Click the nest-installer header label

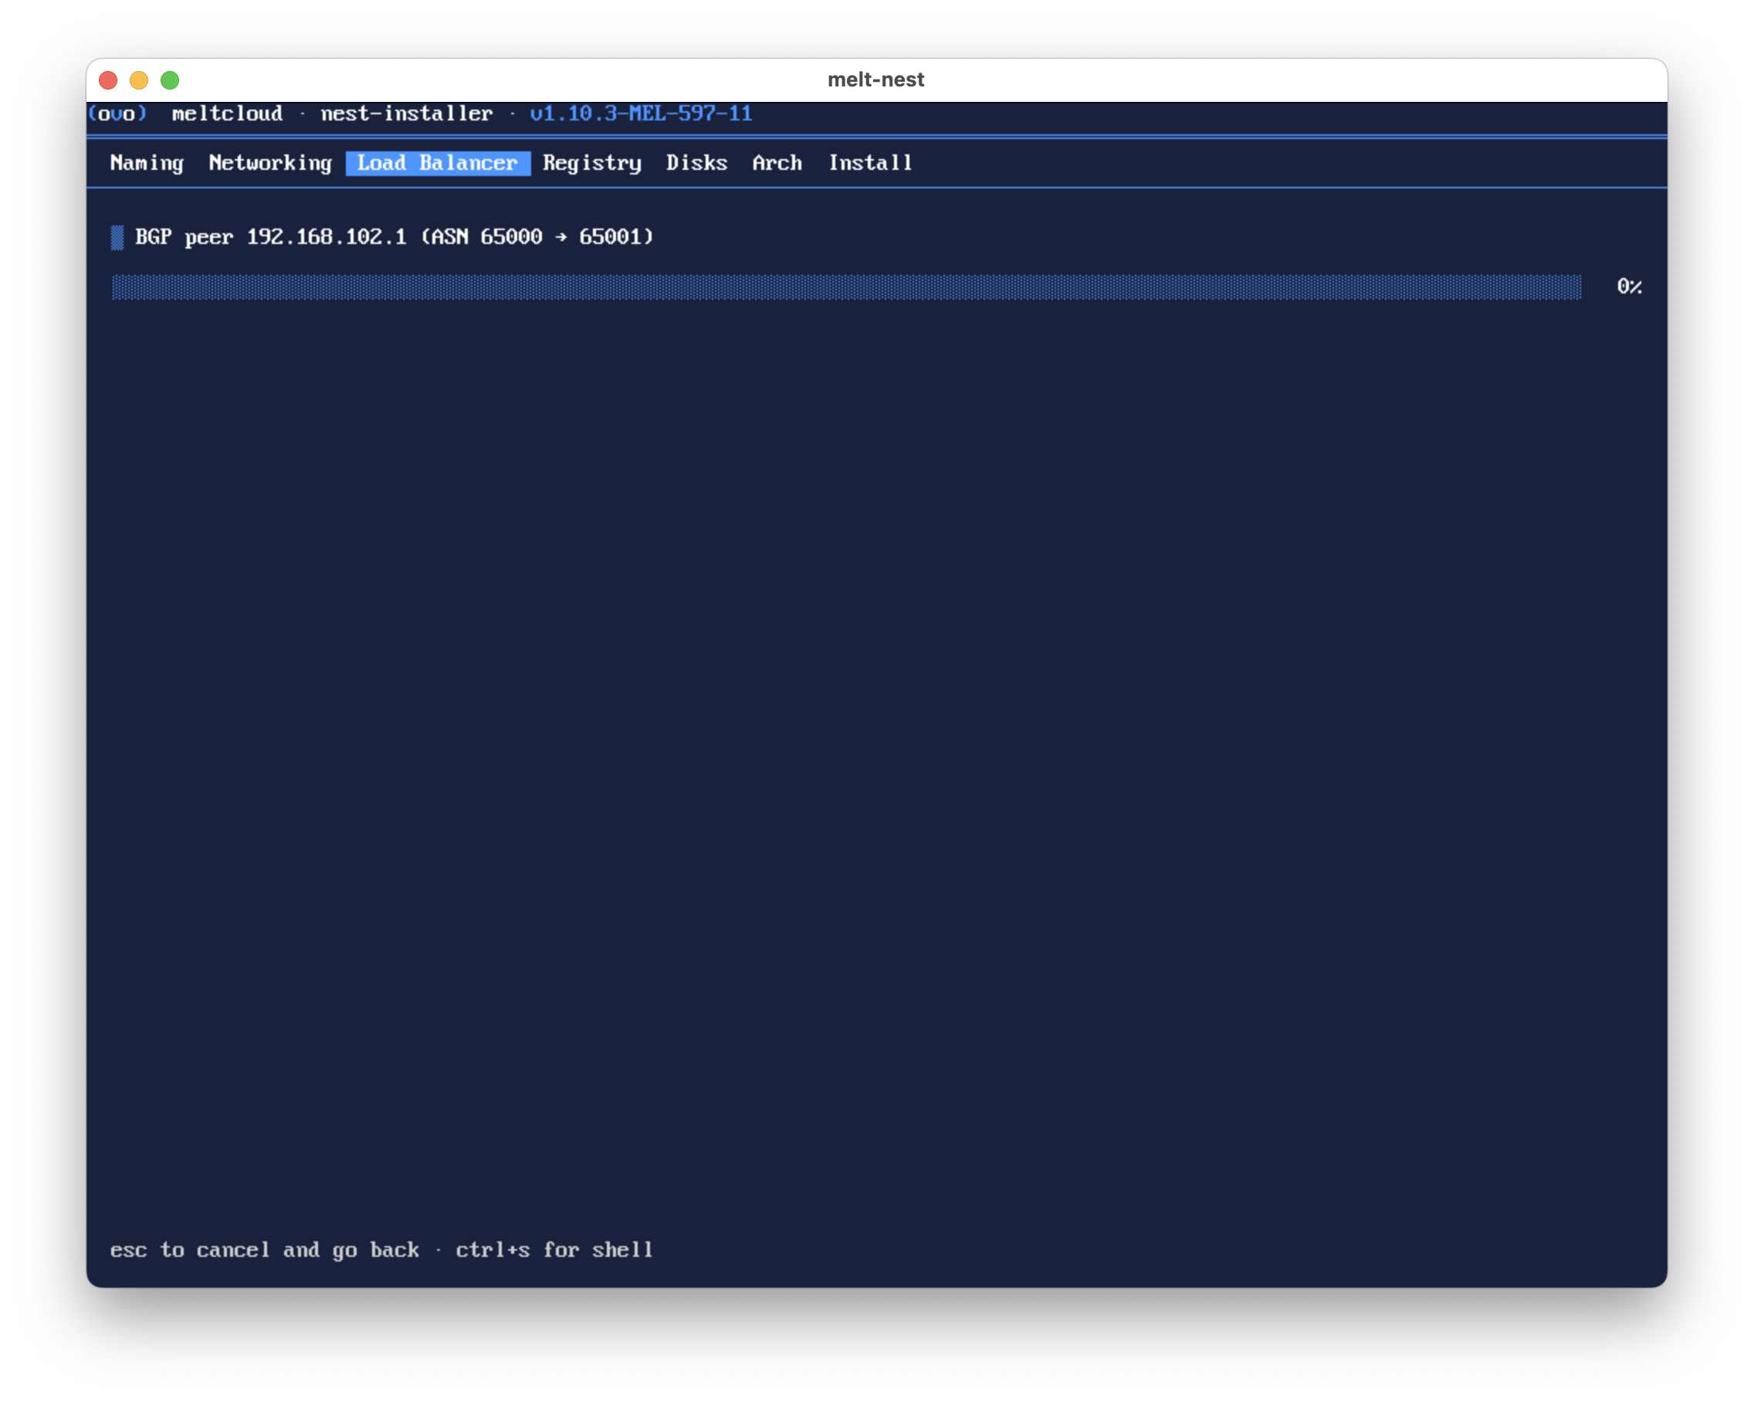coord(407,113)
